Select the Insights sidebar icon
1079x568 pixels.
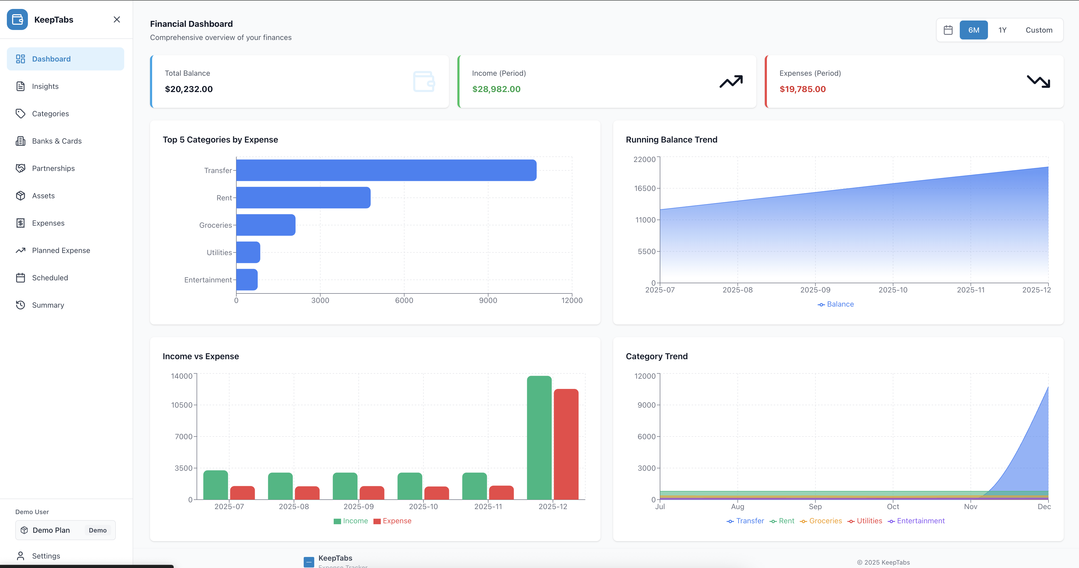21,86
